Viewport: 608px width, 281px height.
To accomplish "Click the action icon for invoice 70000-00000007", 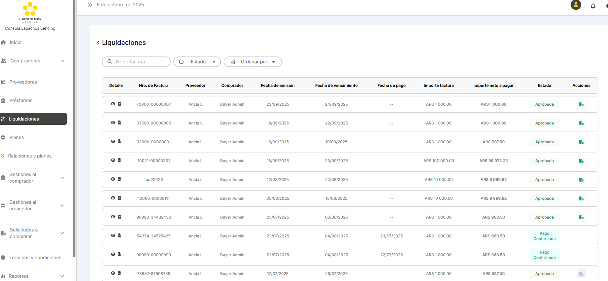I will [x=581, y=104].
